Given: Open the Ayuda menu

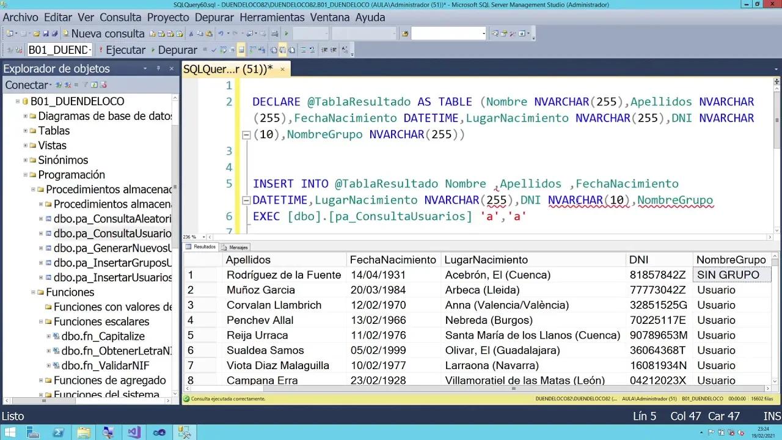Looking at the screenshot, I should (370, 17).
